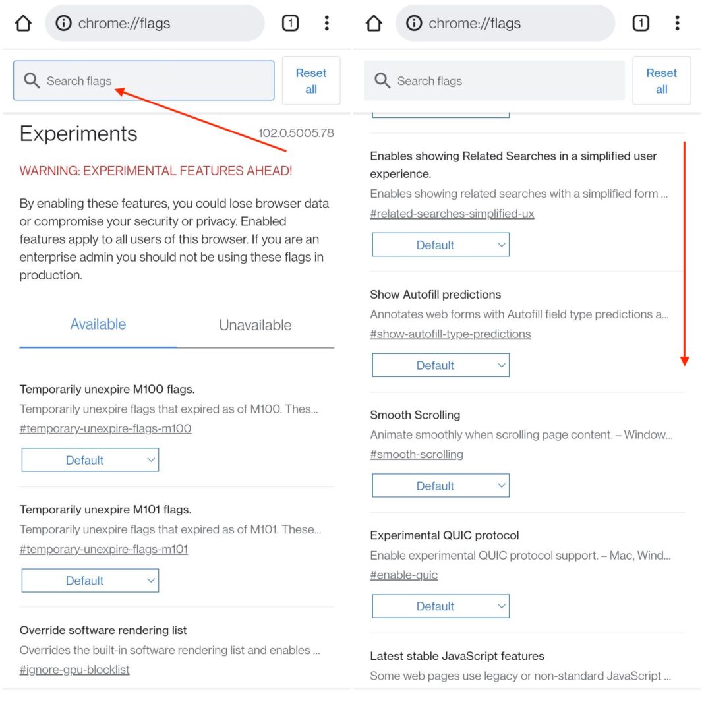Follow the #enable-quic link
Image resolution: width=704 pixels, height=704 pixels.
[x=404, y=575]
